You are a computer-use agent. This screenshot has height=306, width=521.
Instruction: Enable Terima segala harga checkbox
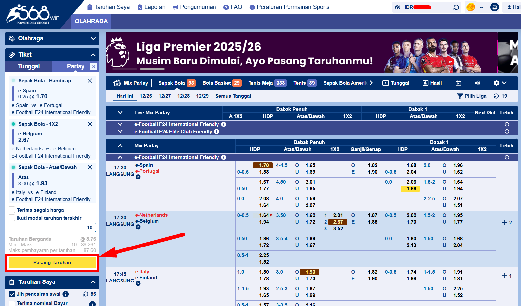[x=12, y=210]
